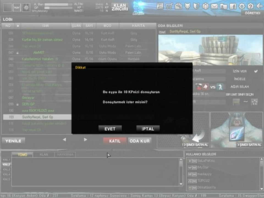This screenshot has width=264, height=198.
Task: Click the snowflake emblem icon
Action: click(26, 7)
